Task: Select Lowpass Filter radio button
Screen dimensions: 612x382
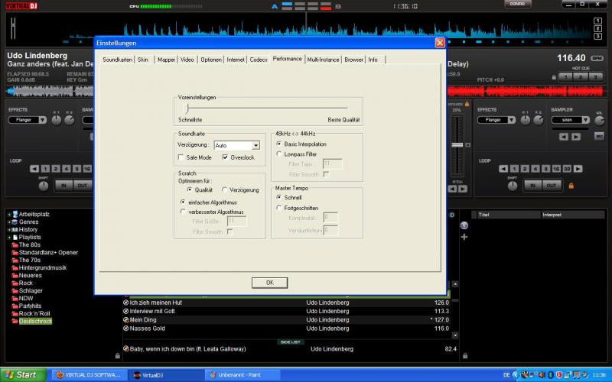Action: tap(279, 154)
